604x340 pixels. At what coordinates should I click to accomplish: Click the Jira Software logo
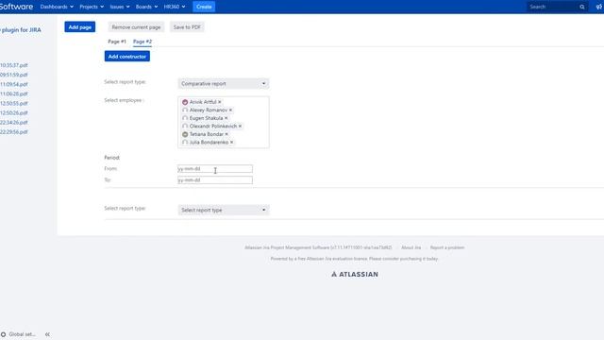(x=17, y=7)
